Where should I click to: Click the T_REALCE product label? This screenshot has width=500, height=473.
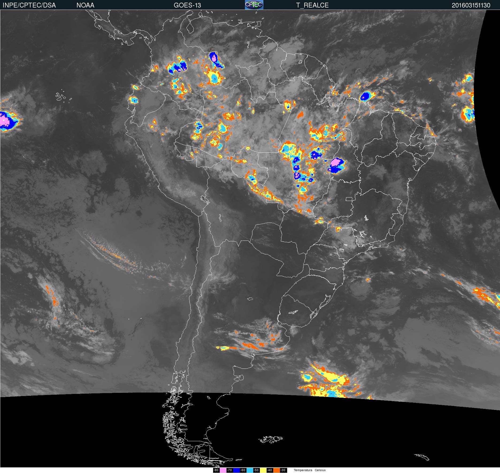click(312, 5)
